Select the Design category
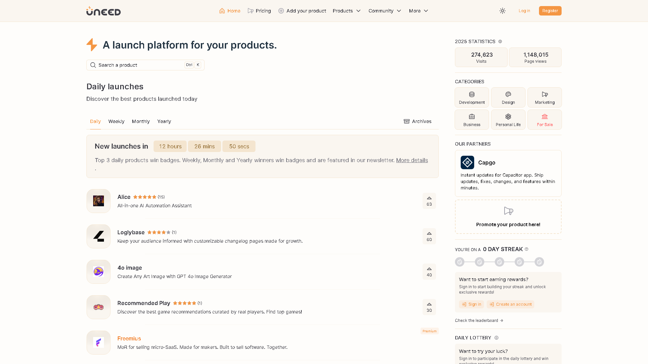Screen dimensions: 648x364 click(x=508, y=97)
